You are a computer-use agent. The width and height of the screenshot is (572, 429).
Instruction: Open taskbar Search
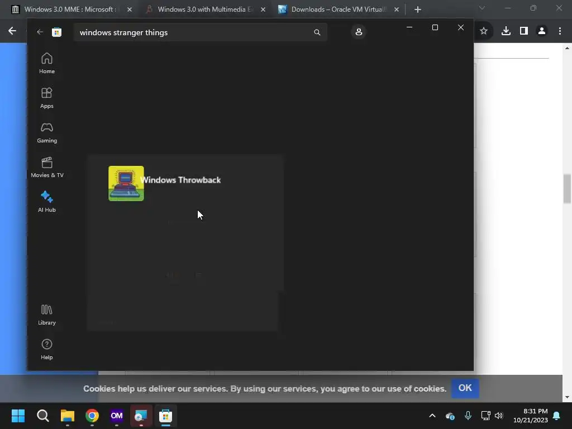[42, 416]
